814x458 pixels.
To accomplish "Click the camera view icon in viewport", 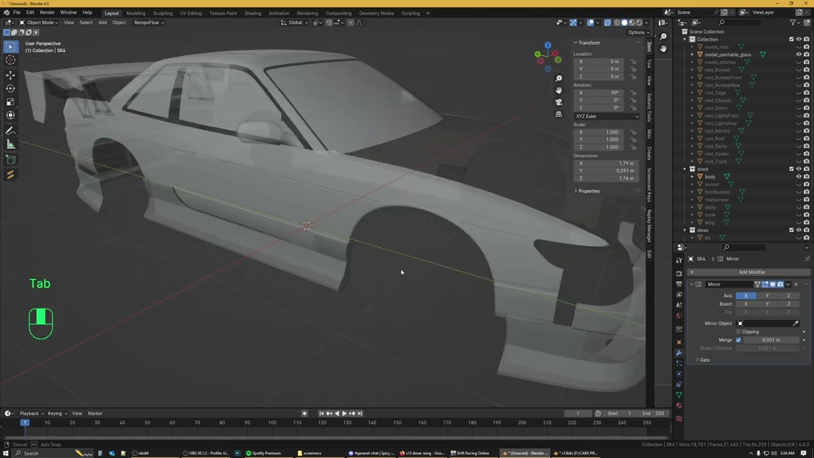I will 558,102.
